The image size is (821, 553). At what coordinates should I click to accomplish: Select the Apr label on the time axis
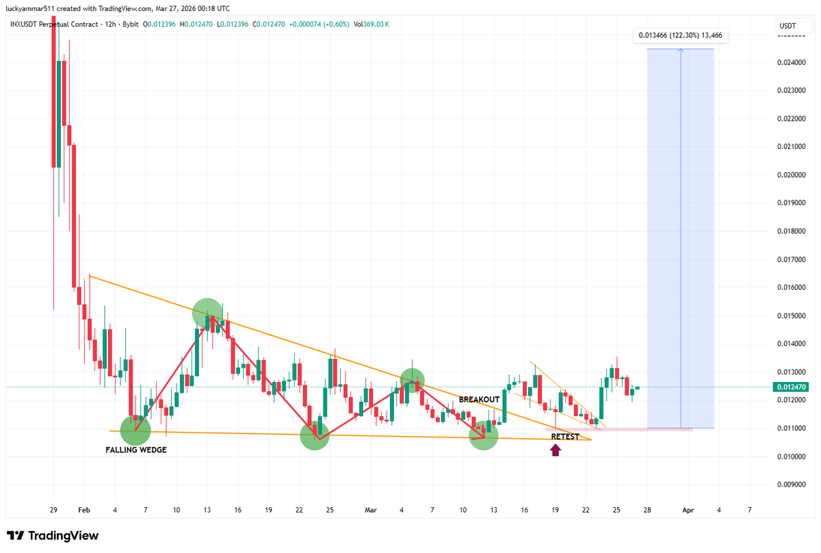tap(688, 510)
